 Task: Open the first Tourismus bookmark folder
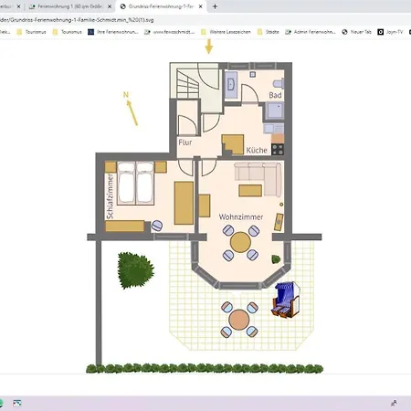pos(31,32)
